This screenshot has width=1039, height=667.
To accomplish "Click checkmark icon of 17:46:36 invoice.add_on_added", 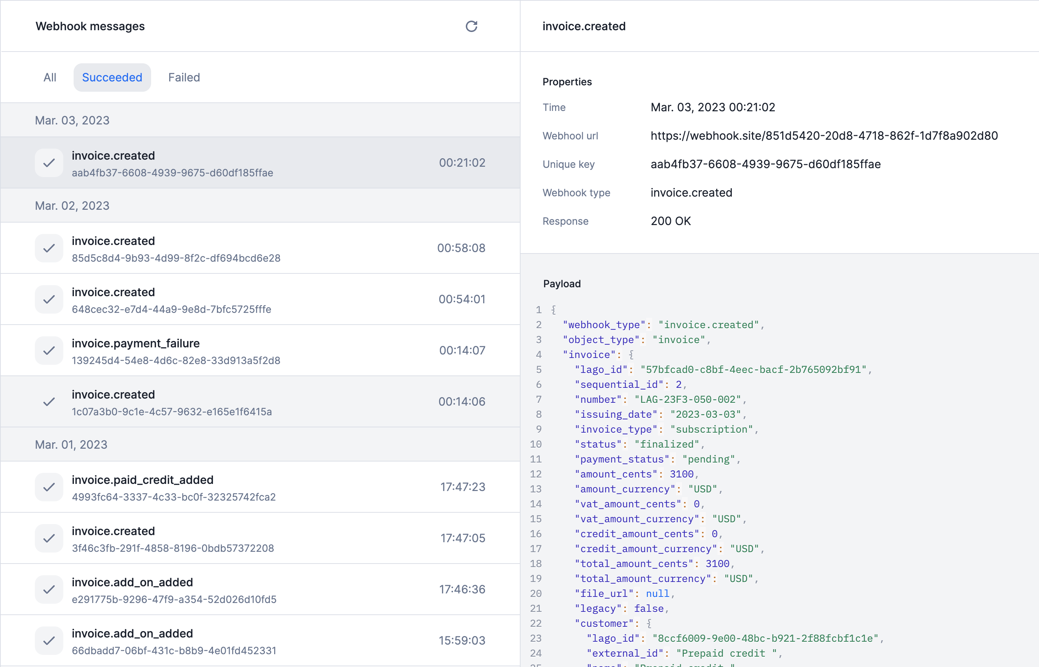I will tap(49, 589).
